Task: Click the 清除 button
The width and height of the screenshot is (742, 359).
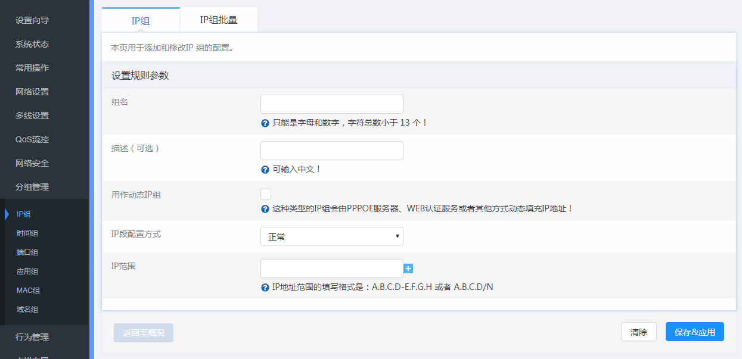Action: point(638,332)
